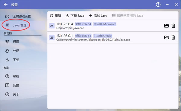Delete JDK 25.0.4 with trash icon
The height and width of the screenshot is (111, 181).
[173, 26]
